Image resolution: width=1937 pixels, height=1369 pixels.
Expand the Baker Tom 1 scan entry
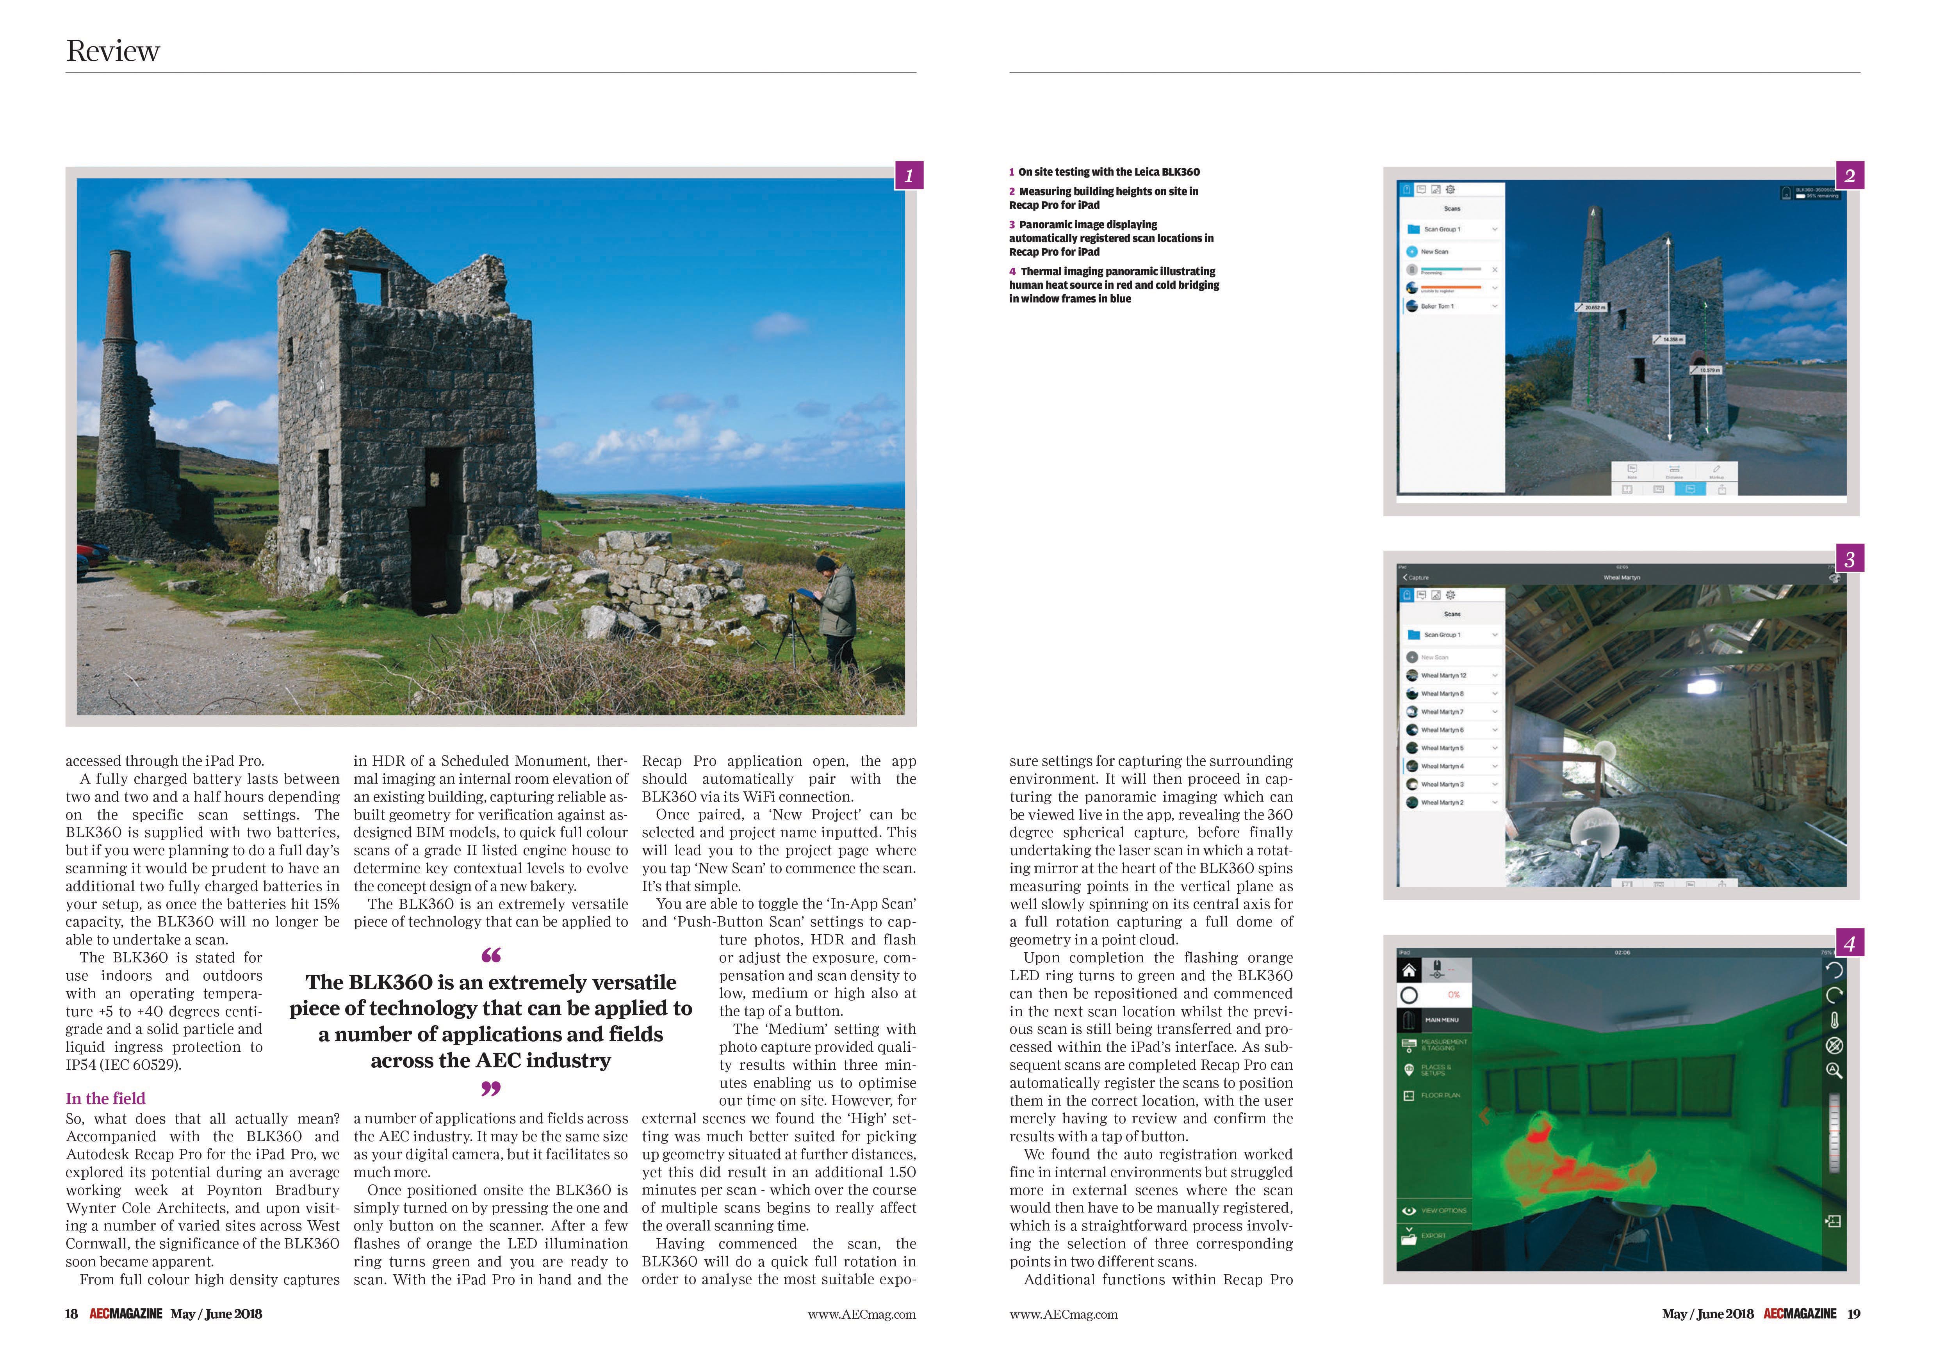(1494, 306)
